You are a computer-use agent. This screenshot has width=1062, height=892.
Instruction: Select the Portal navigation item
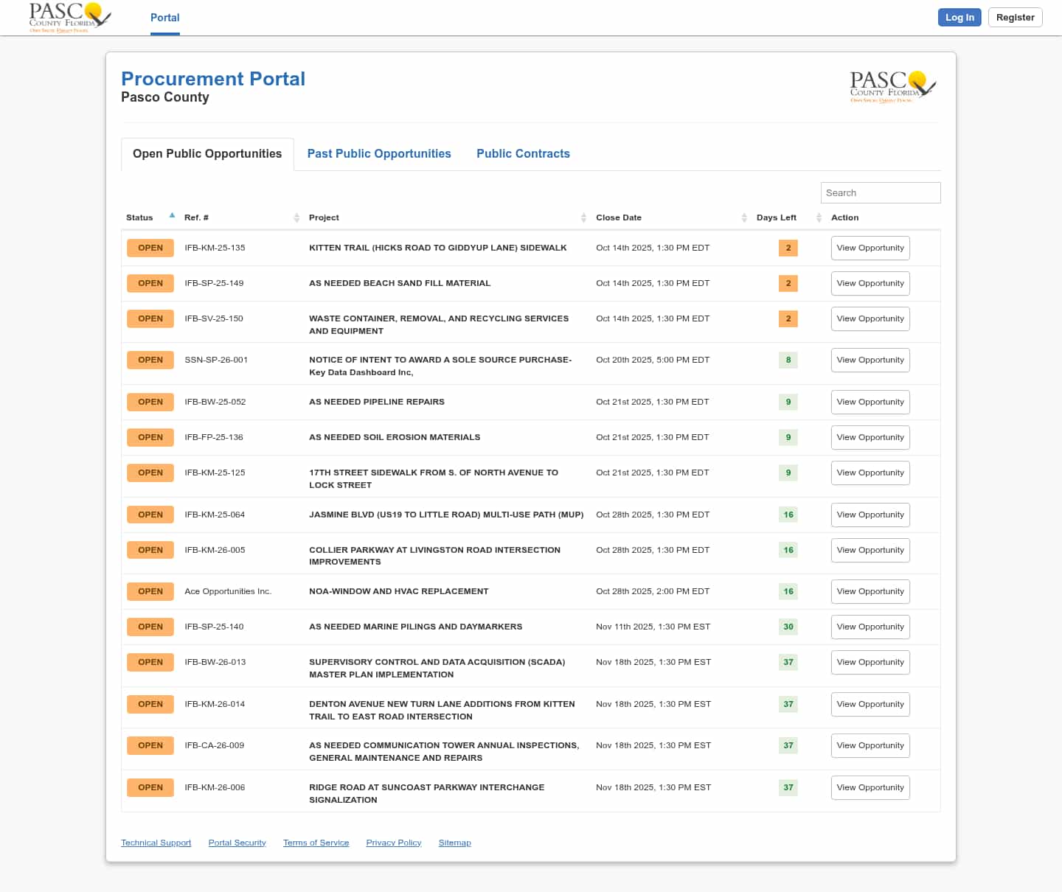click(x=164, y=18)
